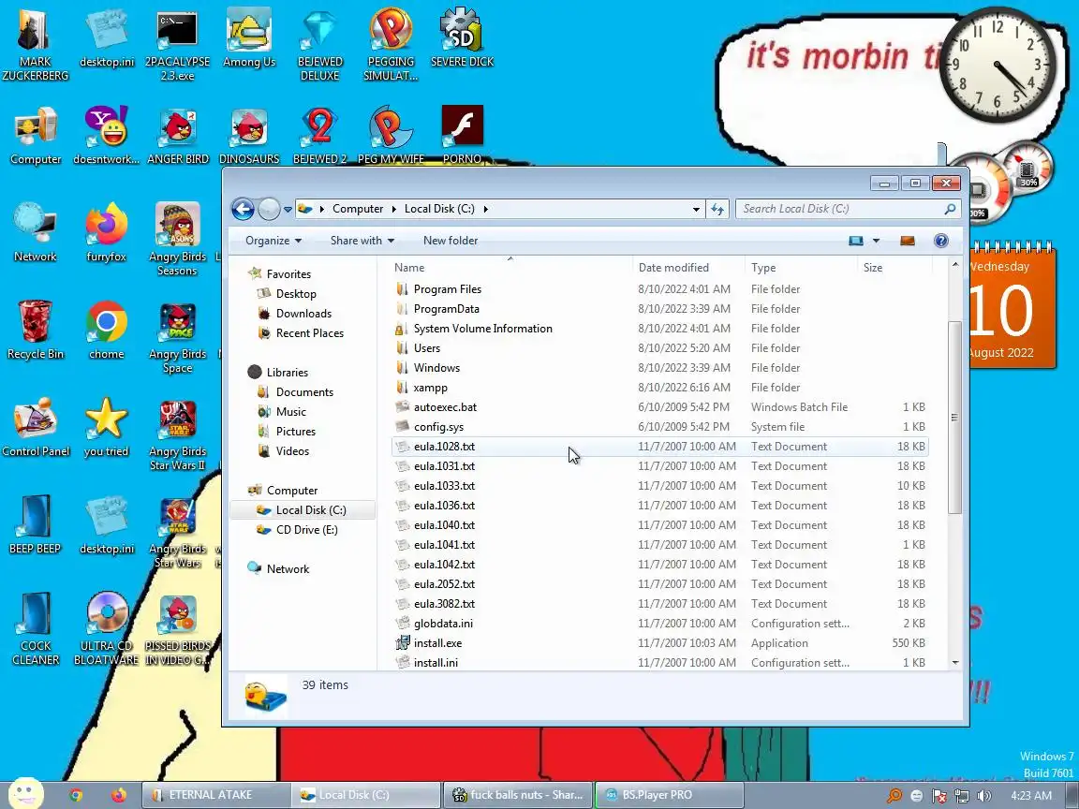Open the 2PACALYPSE 2.3.exe desktop icon
Screen dimensions: 1079x809
coord(178,45)
